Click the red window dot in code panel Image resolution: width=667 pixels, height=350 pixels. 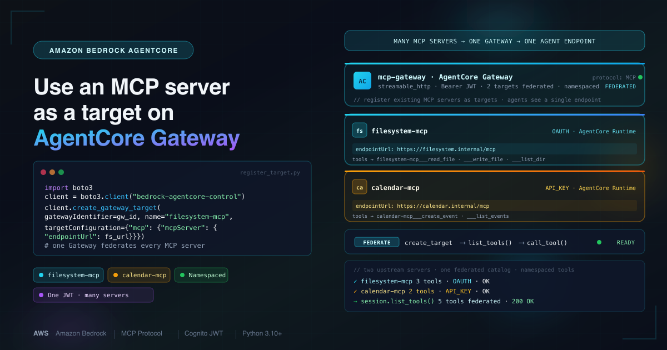(x=43, y=172)
